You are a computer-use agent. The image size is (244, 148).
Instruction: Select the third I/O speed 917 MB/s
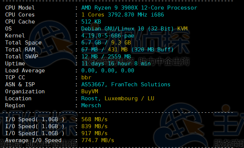coord(94,133)
